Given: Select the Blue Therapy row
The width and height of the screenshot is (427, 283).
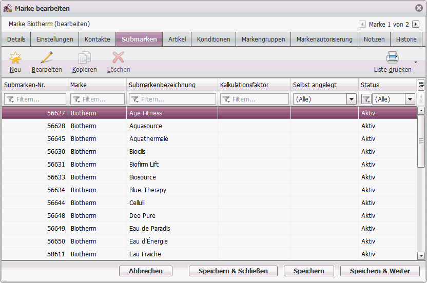Looking at the screenshot, I should tap(209, 190).
